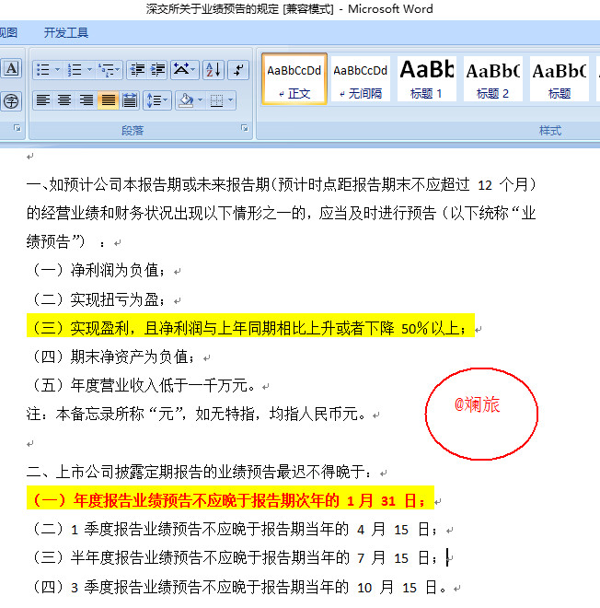Click the line about 10 月 15 日
This screenshot has width=600, height=608.
point(239,587)
